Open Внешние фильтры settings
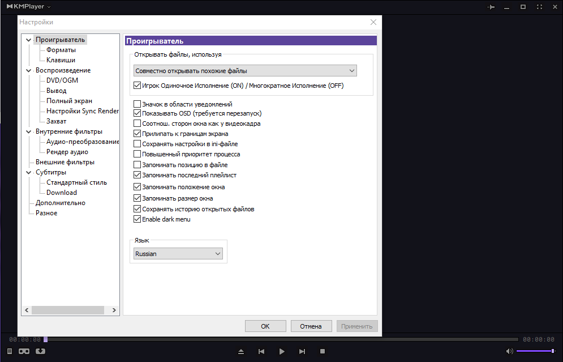The width and height of the screenshot is (563, 362). [65, 162]
